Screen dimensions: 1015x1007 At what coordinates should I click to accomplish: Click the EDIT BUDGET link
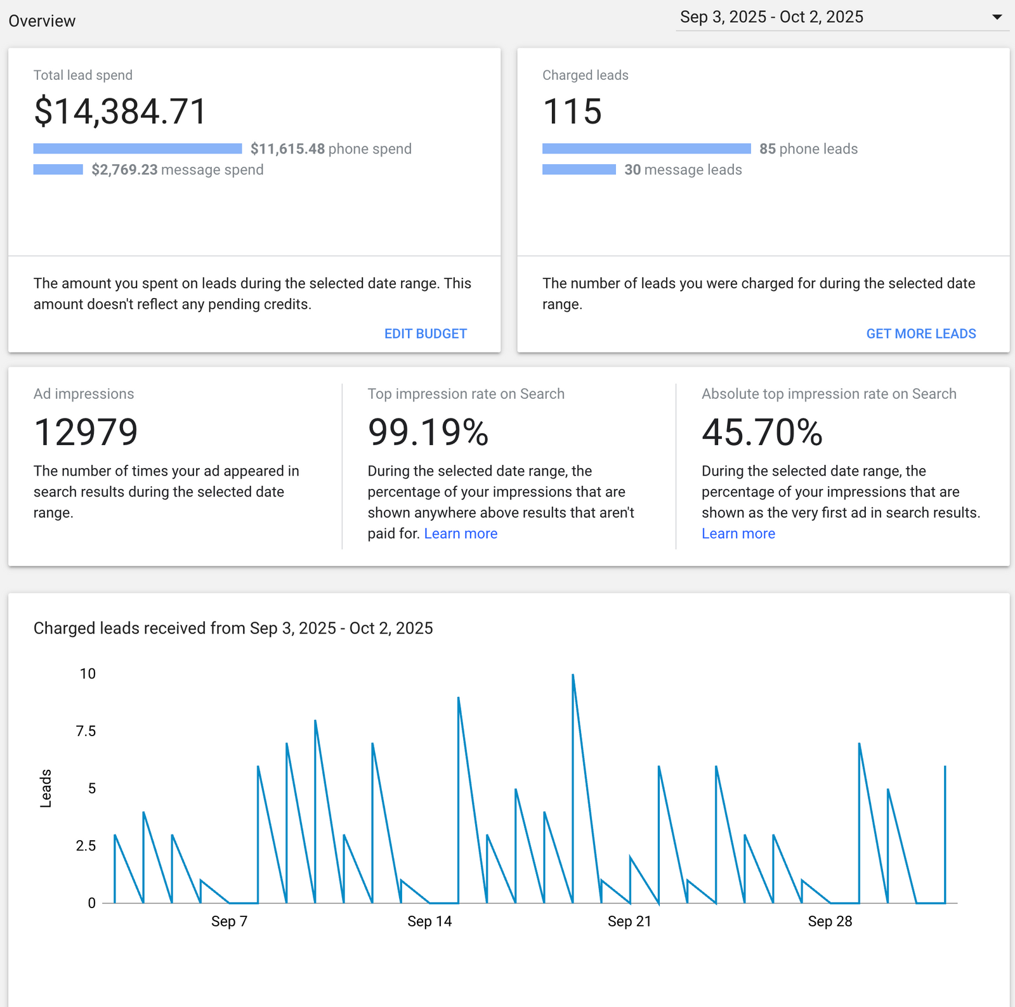(426, 334)
